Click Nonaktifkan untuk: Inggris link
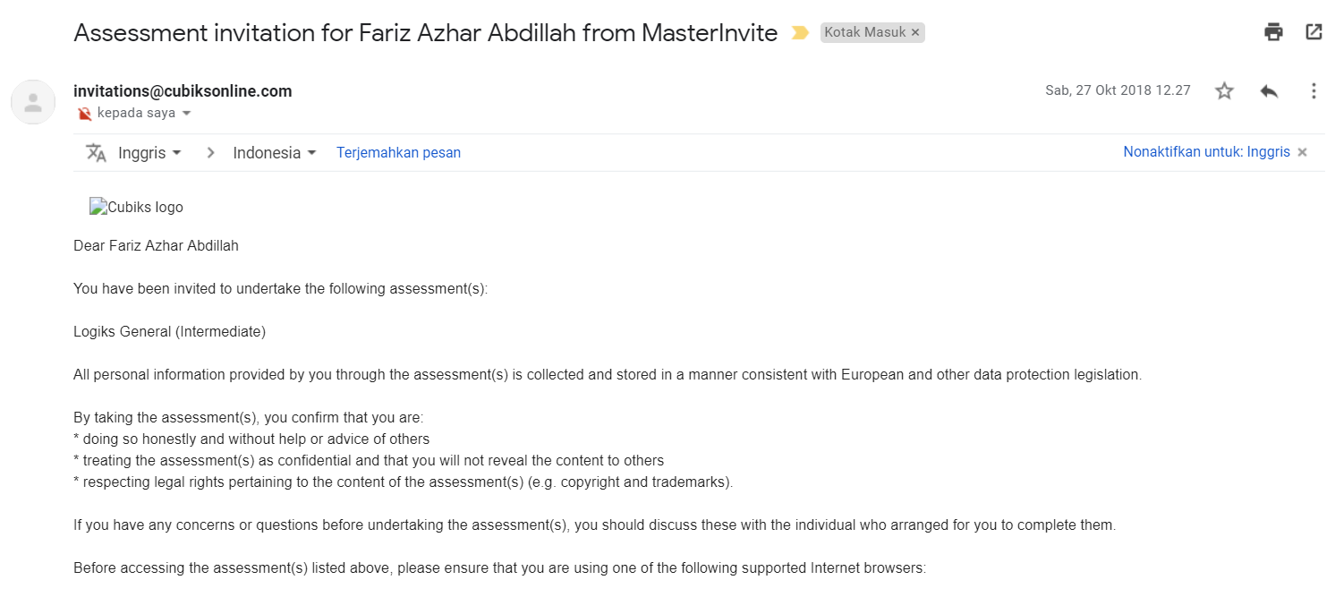The image size is (1335, 597). click(x=1206, y=152)
